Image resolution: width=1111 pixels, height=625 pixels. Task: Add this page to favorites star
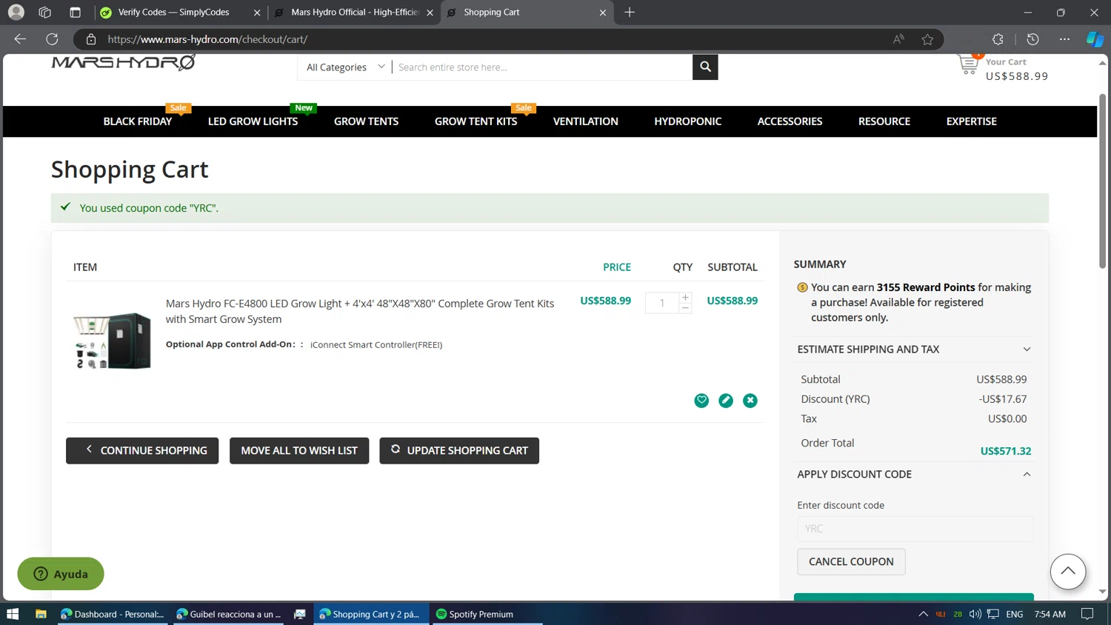pos(927,39)
